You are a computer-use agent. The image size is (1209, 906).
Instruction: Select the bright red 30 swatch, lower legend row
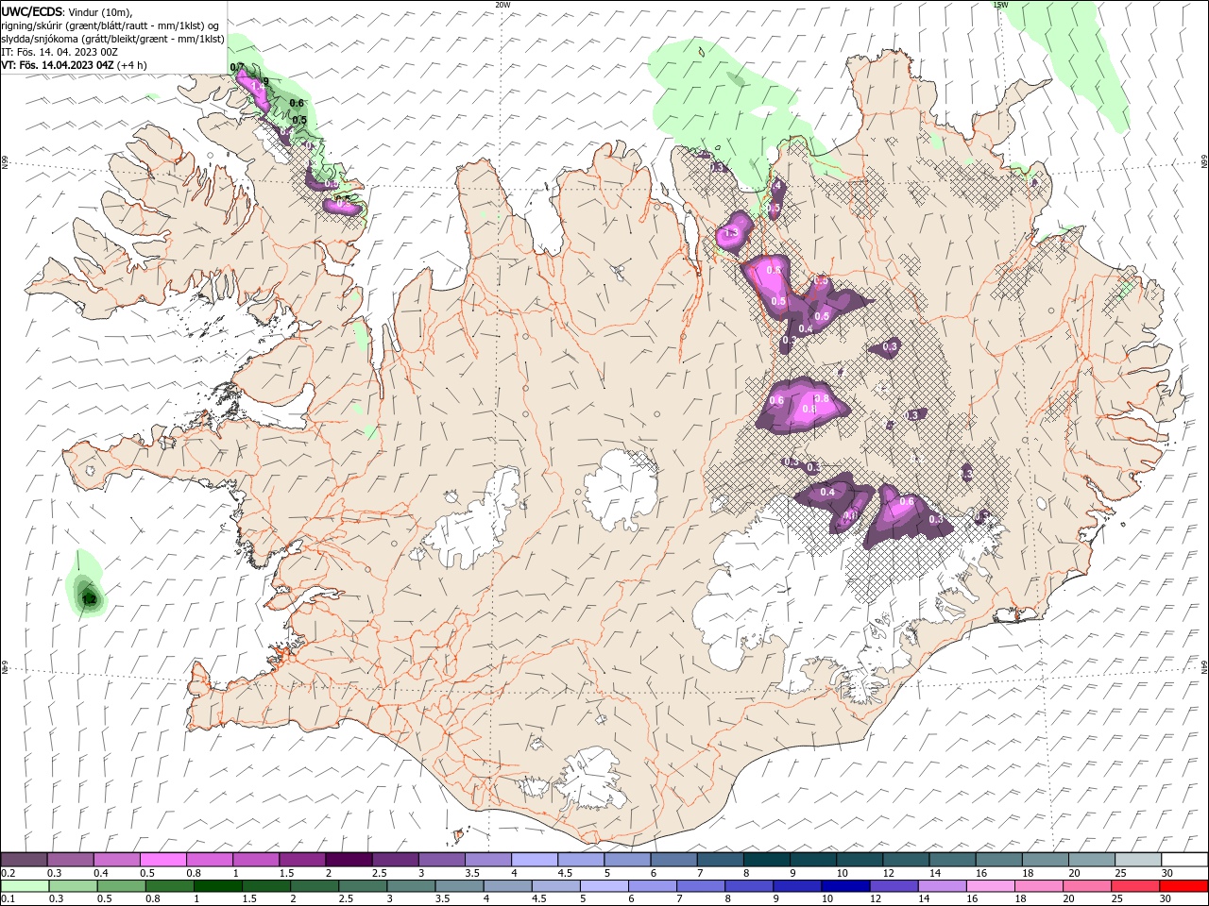1182,886
